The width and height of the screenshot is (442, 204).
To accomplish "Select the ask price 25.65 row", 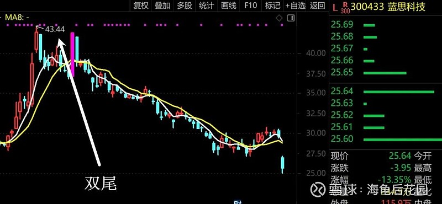I will [x=385, y=73].
